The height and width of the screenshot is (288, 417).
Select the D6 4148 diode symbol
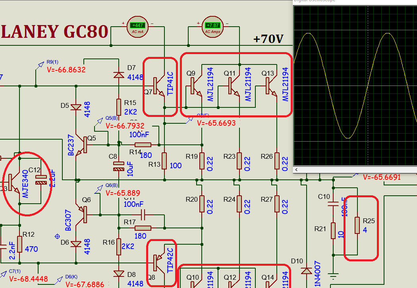[76, 244]
